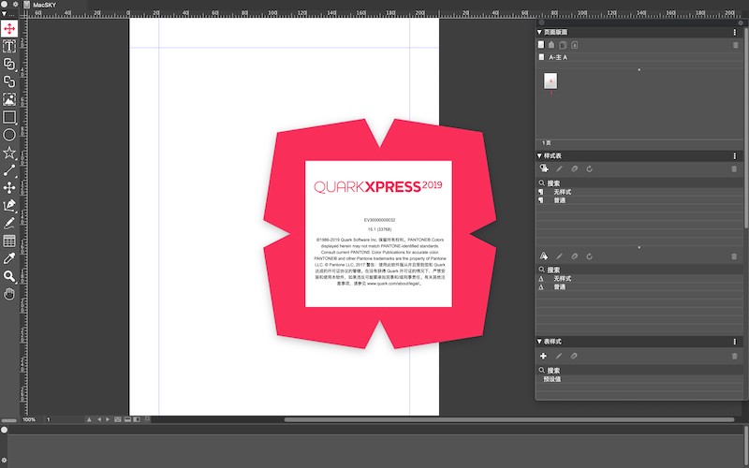749x468 pixels.
Task: Collapse the tools palette triangle
Action: (4, 14)
